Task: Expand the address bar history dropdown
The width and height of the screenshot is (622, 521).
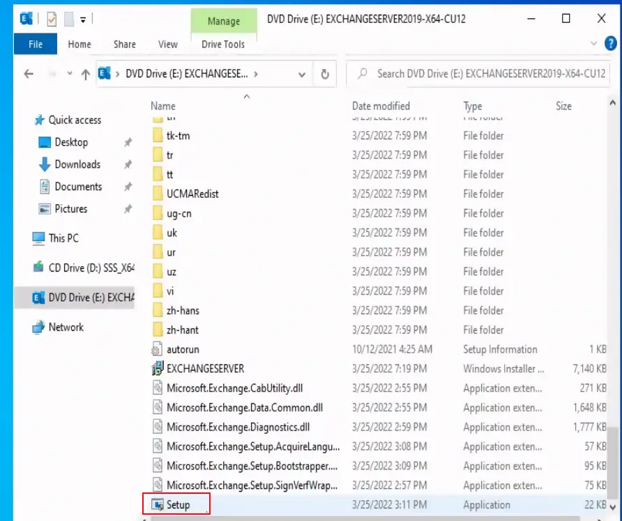Action: click(302, 74)
